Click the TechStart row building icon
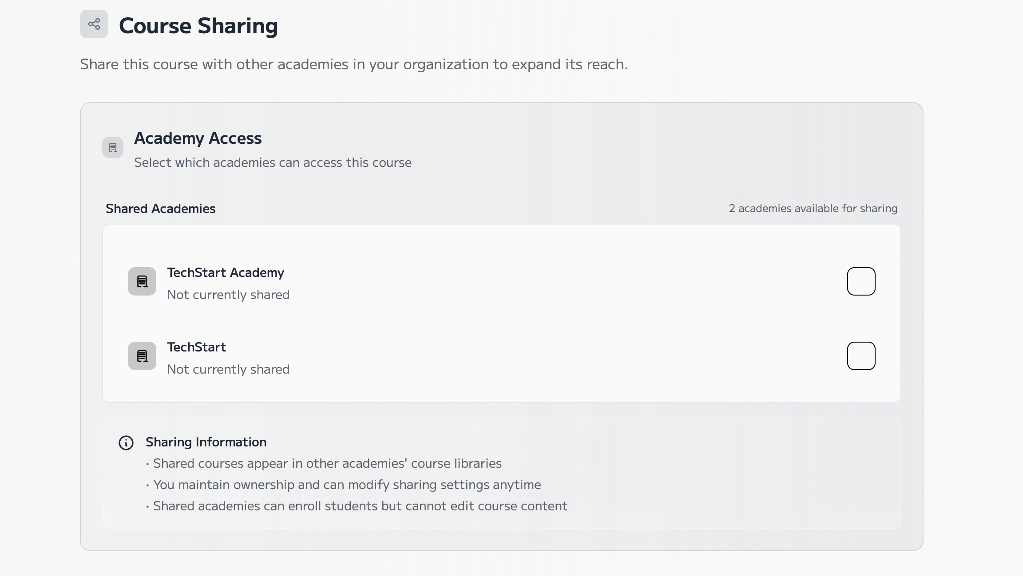Image resolution: width=1023 pixels, height=576 pixels. click(x=142, y=356)
